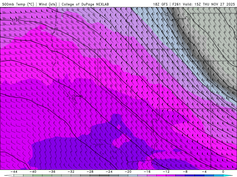Click the "-44" color bar label

coord(14,172)
